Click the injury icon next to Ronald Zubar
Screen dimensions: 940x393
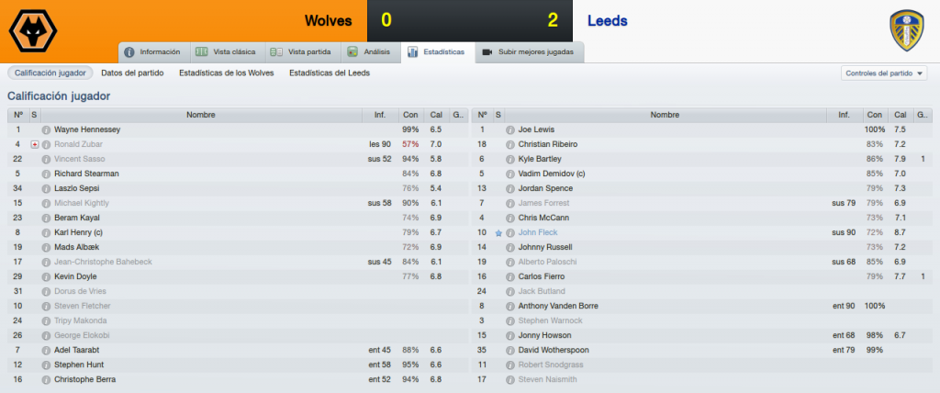coord(35,144)
